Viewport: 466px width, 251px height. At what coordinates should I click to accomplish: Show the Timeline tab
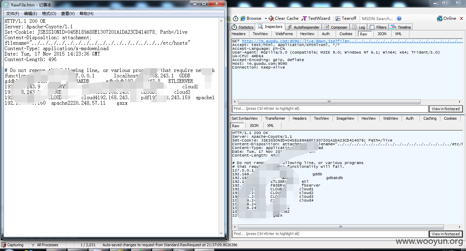[x=401, y=27]
